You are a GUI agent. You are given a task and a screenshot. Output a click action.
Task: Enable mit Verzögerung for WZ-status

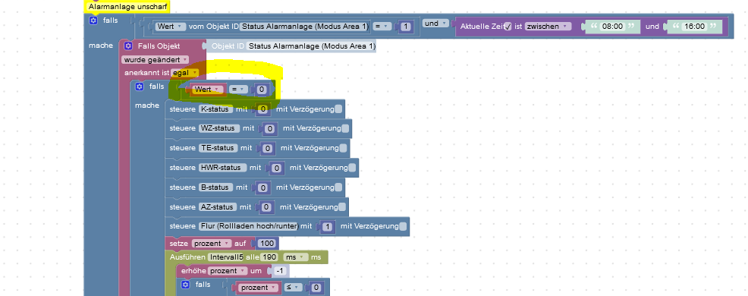tap(345, 128)
